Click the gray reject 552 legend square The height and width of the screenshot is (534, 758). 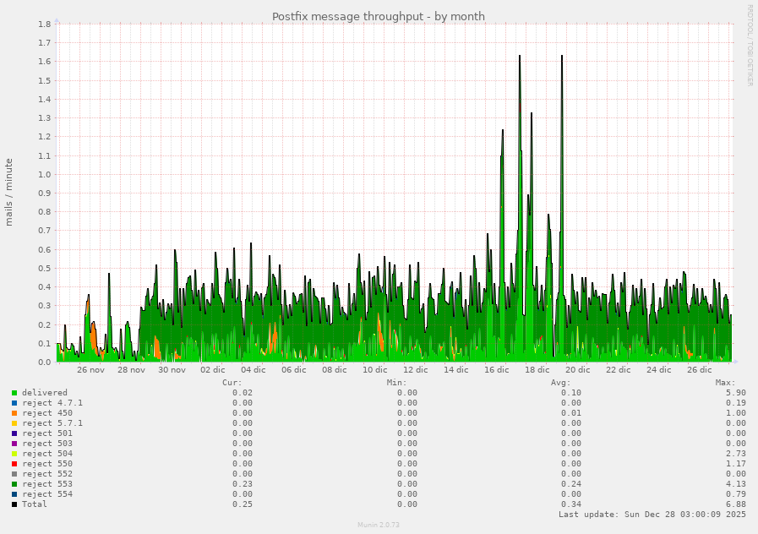(12, 474)
